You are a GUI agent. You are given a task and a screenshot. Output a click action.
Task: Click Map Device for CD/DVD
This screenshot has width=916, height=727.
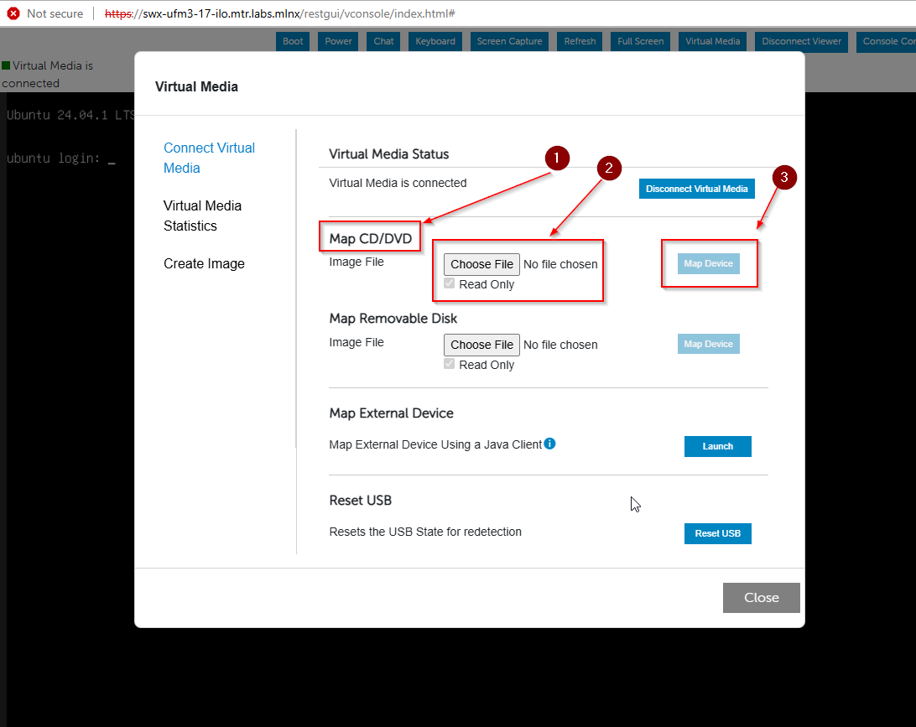[708, 263]
